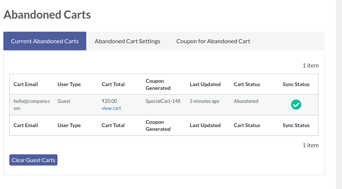This screenshot has height=189, width=342.
Task: Click the Abandoned Carts page heading
Action: point(47,15)
